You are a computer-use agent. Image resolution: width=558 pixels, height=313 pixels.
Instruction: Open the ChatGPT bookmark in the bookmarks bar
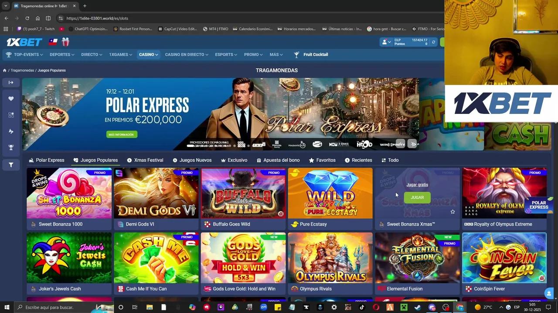click(87, 29)
